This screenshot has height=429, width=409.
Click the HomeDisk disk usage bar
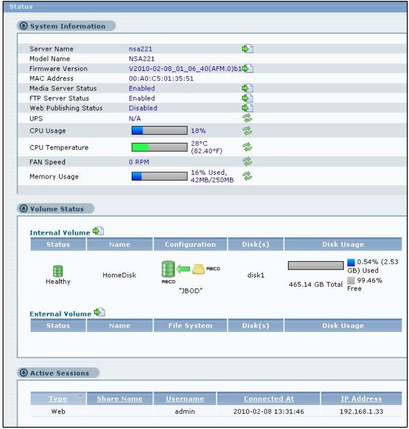point(315,266)
